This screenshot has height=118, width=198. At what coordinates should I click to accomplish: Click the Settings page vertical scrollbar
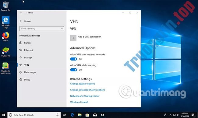click(140, 55)
